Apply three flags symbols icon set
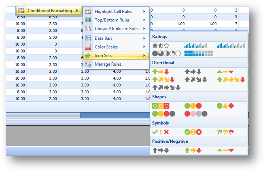 tap(226, 132)
